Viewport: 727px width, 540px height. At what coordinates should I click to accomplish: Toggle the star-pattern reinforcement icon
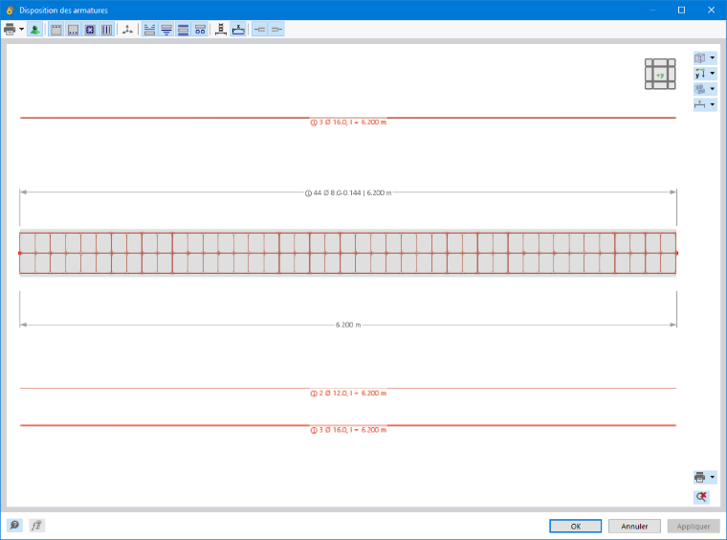(90, 30)
